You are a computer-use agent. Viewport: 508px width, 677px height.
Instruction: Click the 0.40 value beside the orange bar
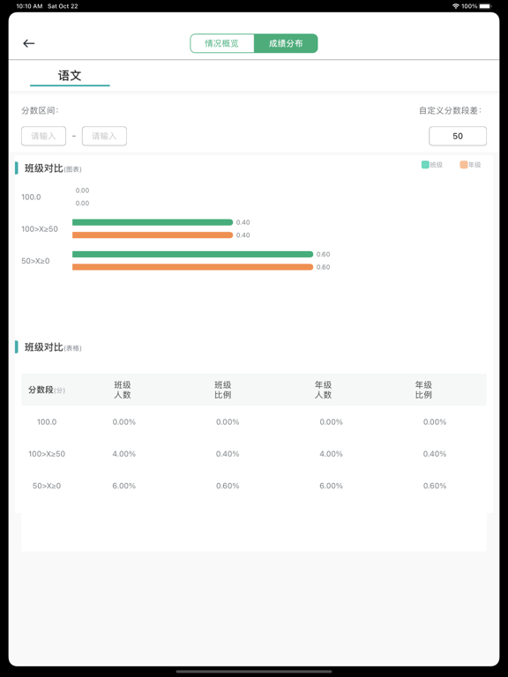click(243, 234)
